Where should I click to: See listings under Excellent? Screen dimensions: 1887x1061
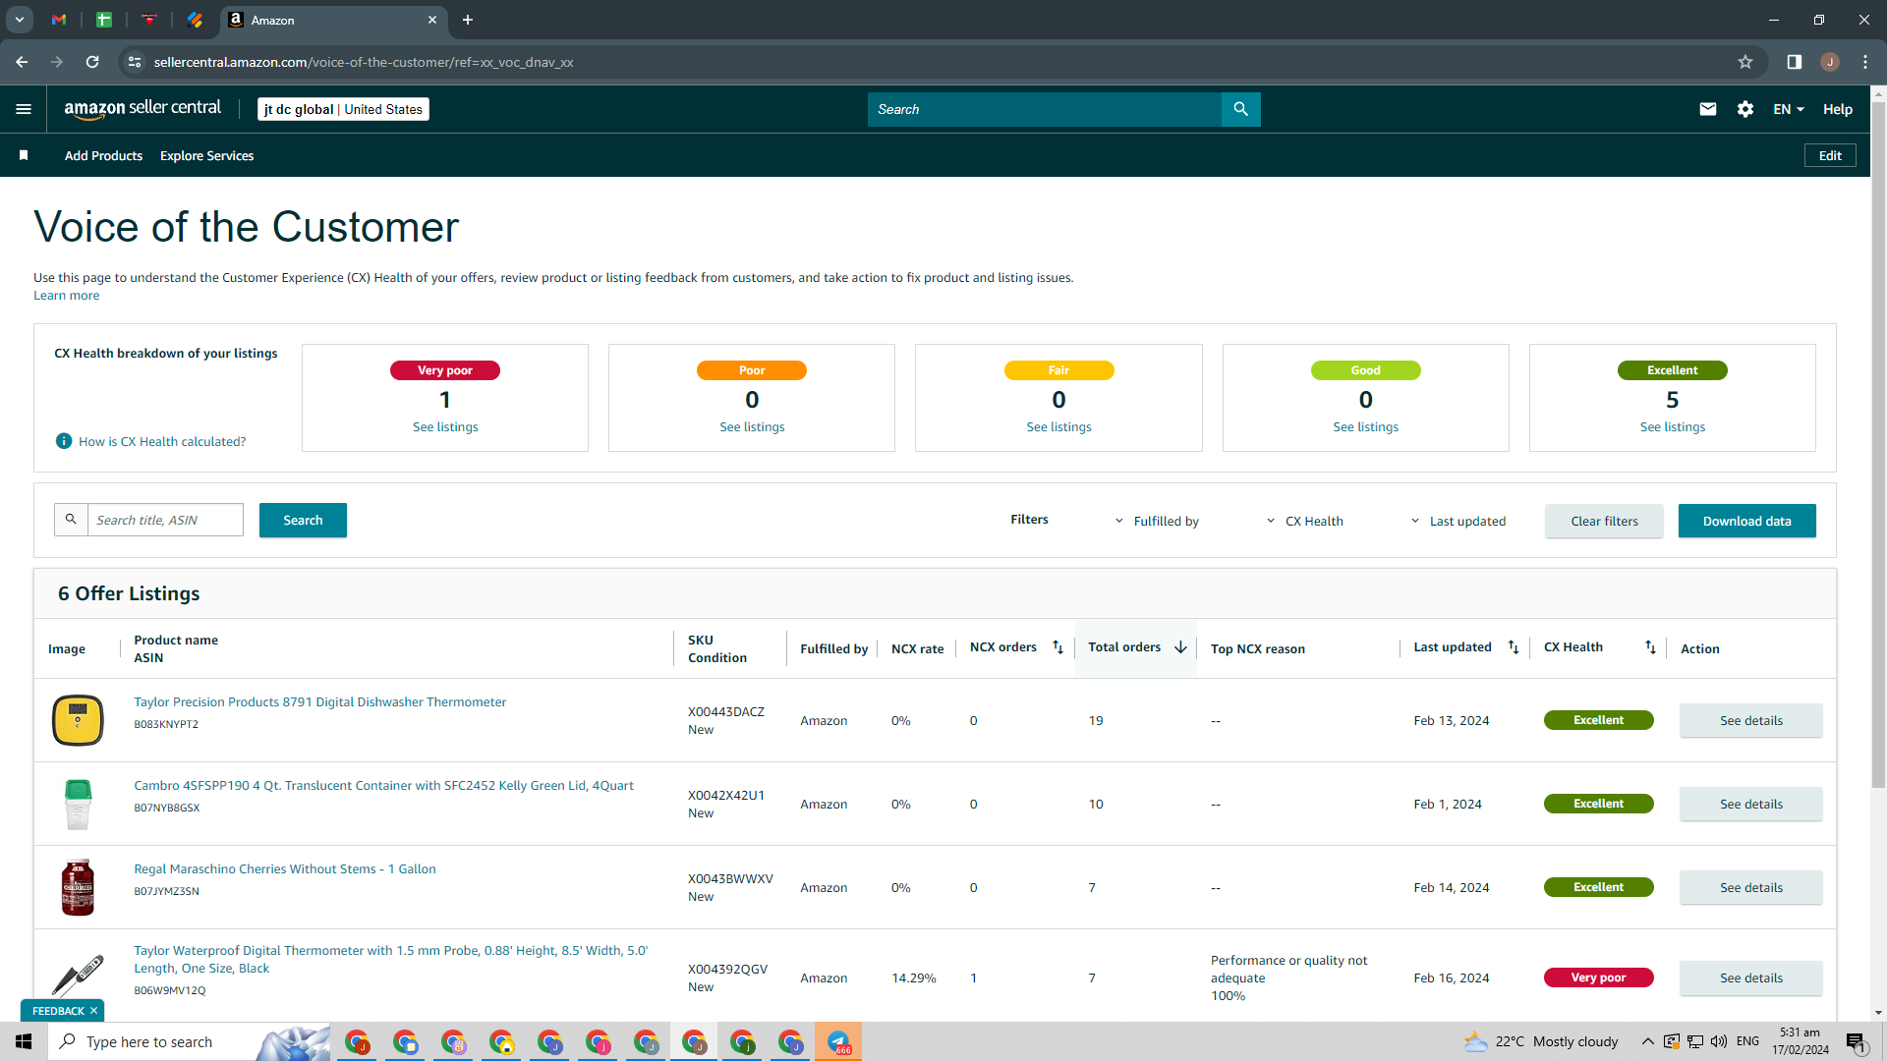tap(1673, 427)
